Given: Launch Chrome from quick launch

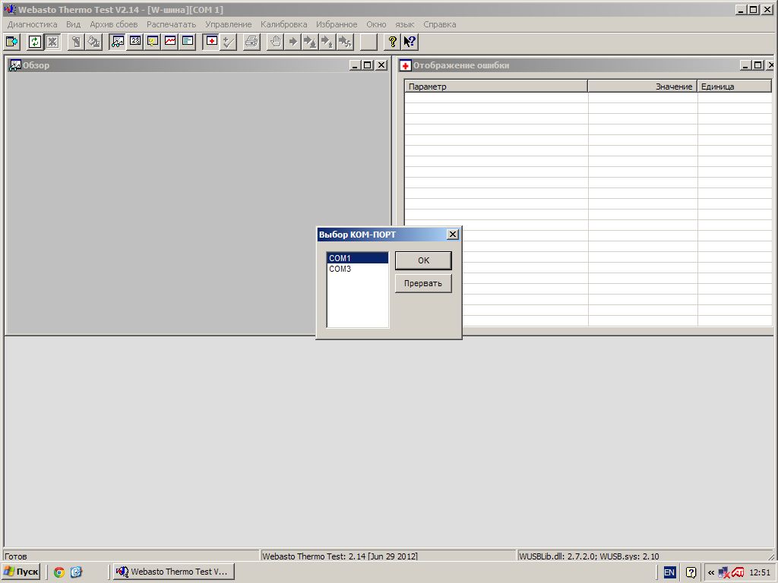Looking at the screenshot, I should coord(59,572).
